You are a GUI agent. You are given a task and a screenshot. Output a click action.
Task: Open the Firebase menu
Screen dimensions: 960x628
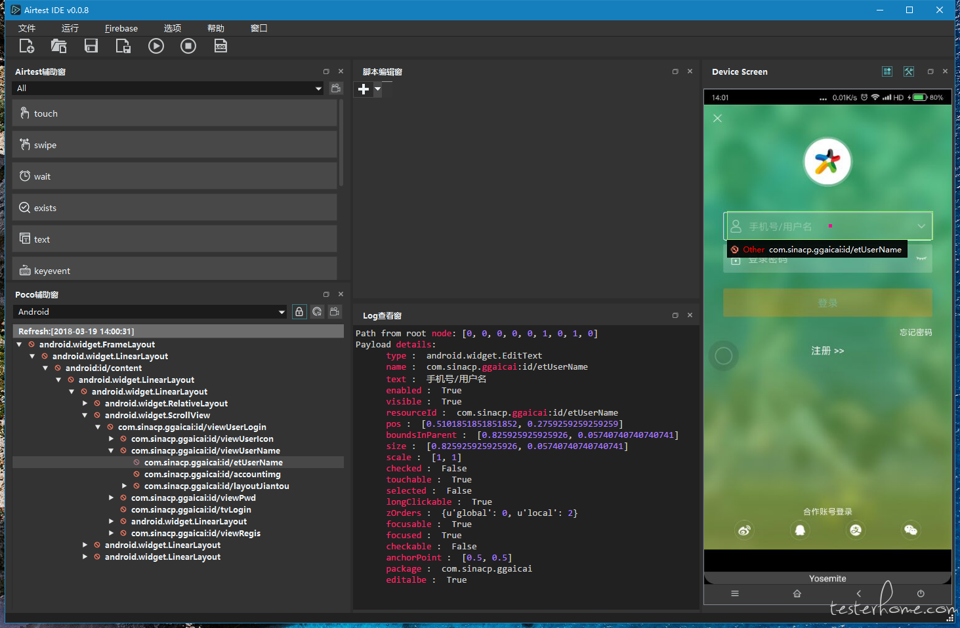(121, 28)
